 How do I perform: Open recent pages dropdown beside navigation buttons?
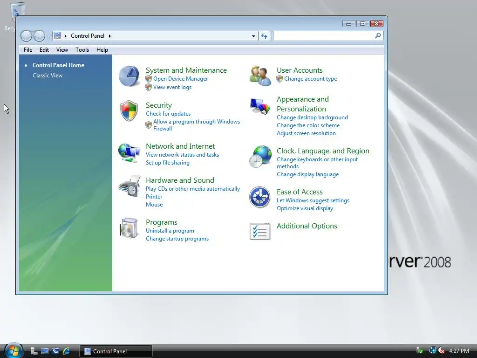coord(48,36)
